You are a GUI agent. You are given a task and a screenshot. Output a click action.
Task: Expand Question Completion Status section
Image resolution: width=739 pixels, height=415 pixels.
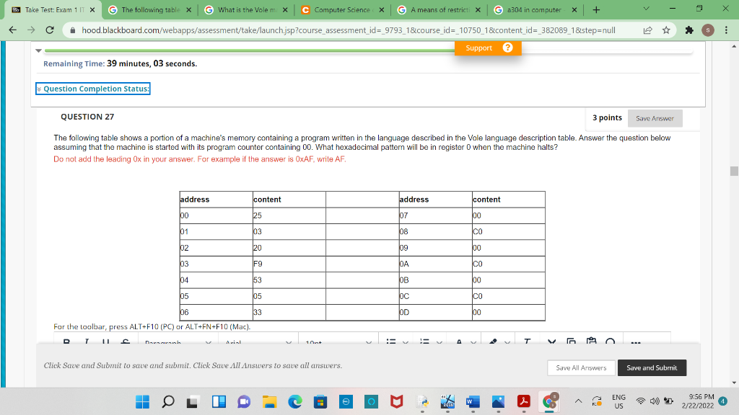[x=93, y=89]
